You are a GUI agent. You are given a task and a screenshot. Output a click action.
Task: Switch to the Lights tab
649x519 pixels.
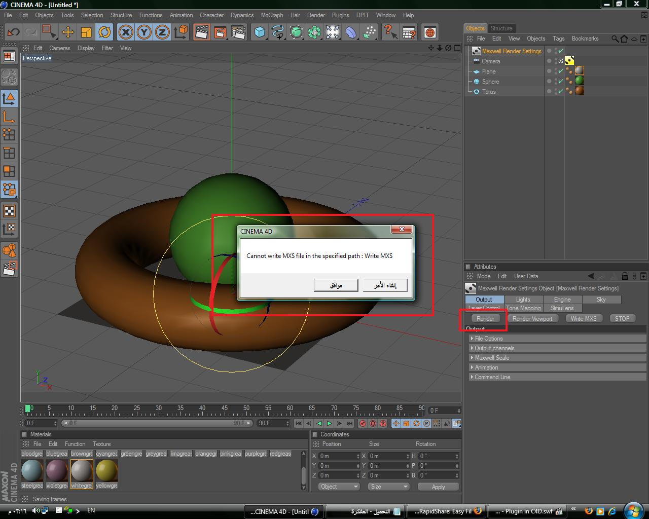coord(523,300)
